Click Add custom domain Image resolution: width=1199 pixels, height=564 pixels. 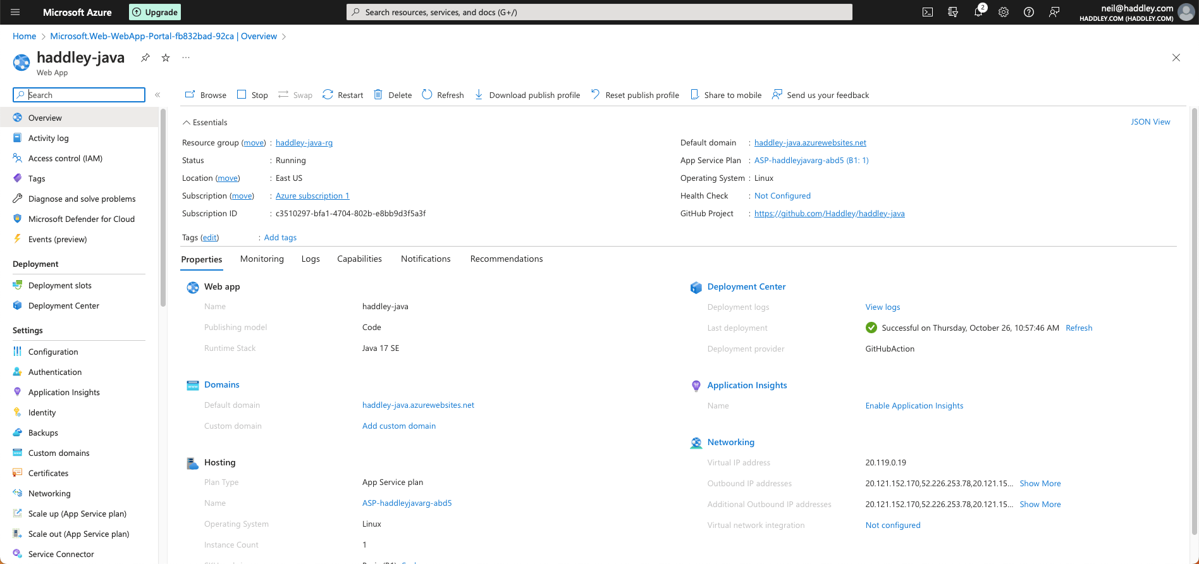(x=399, y=426)
